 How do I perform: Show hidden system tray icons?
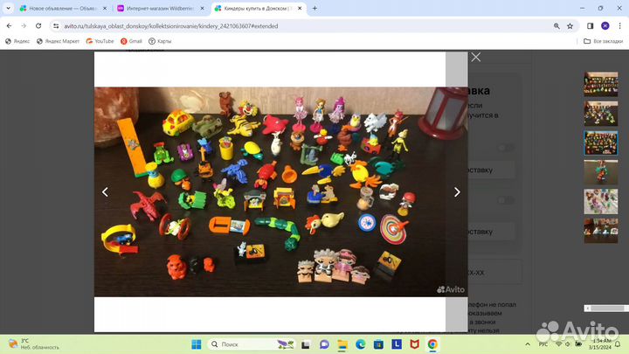tap(528, 344)
